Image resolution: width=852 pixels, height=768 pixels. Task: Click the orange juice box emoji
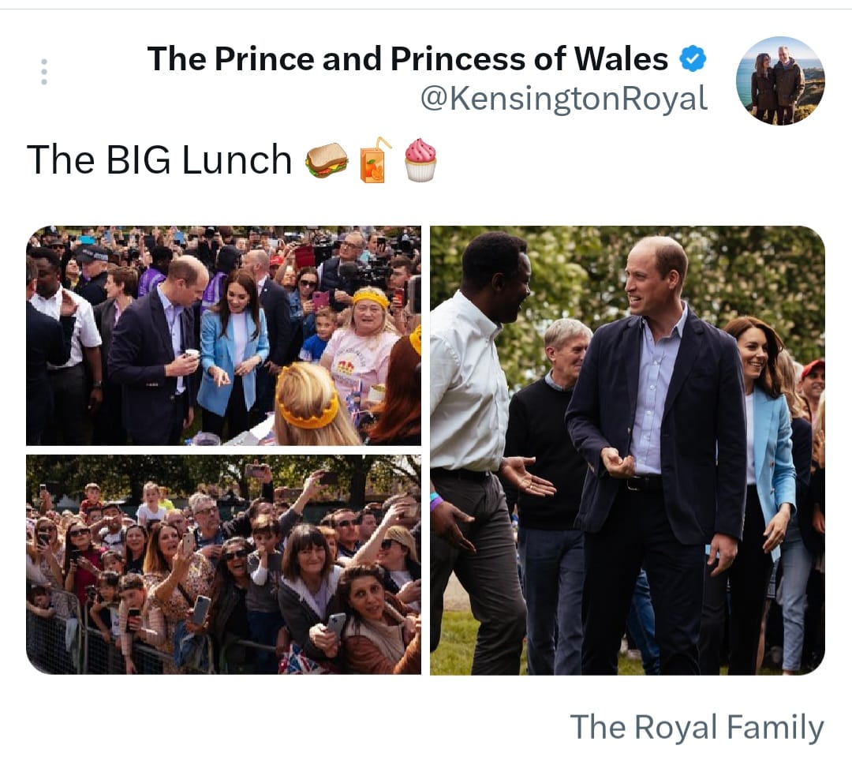pos(375,159)
